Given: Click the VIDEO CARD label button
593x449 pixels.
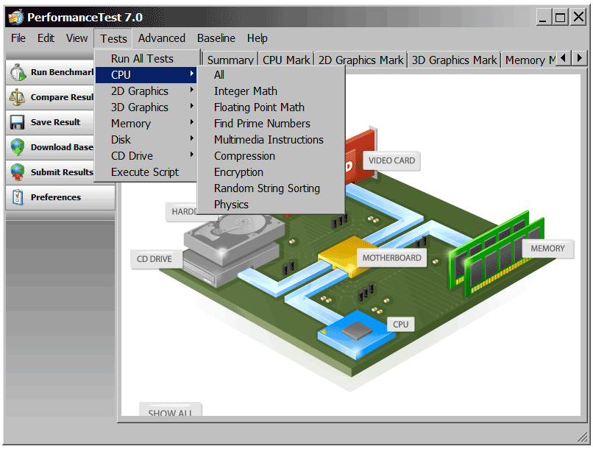Looking at the screenshot, I should [x=391, y=160].
